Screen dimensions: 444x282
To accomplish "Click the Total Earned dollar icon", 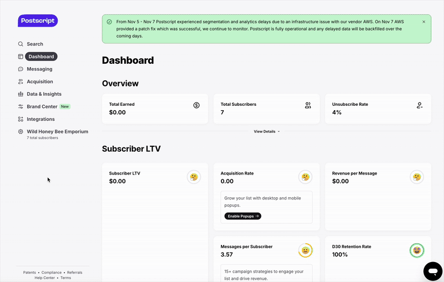I will [196, 105].
